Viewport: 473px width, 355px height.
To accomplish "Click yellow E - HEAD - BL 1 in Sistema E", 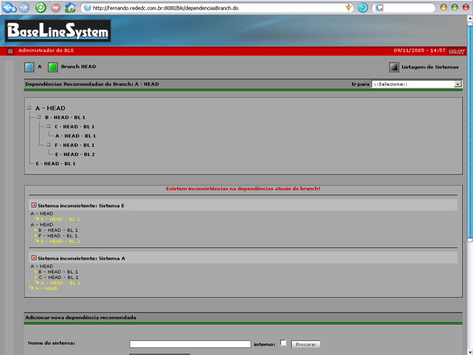I will 60,219.
